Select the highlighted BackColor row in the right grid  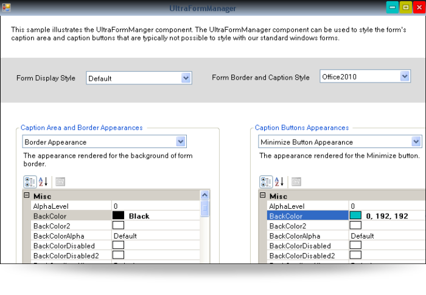[346, 216]
